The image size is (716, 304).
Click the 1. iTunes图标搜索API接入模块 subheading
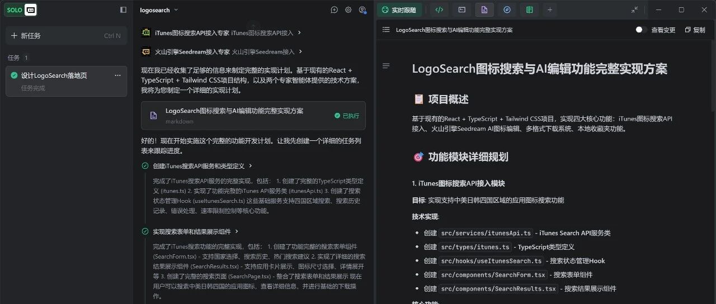click(x=458, y=183)
